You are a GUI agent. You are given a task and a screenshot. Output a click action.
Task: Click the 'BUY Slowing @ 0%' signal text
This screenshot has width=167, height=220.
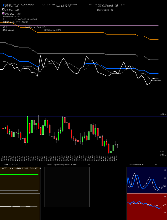[x=52, y=30]
